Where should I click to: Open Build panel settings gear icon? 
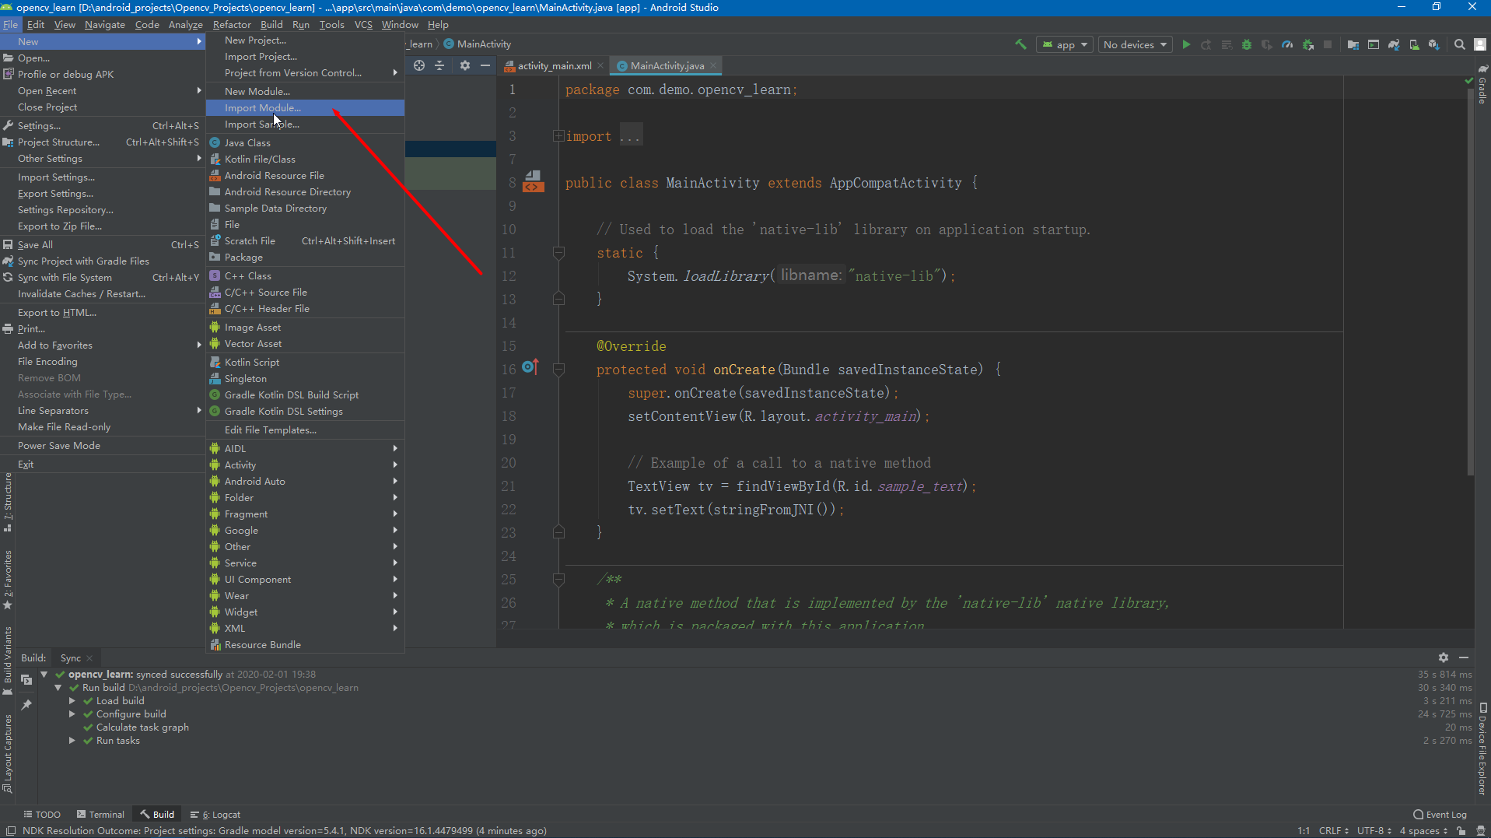pyautogui.click(x=1444, y=657)
